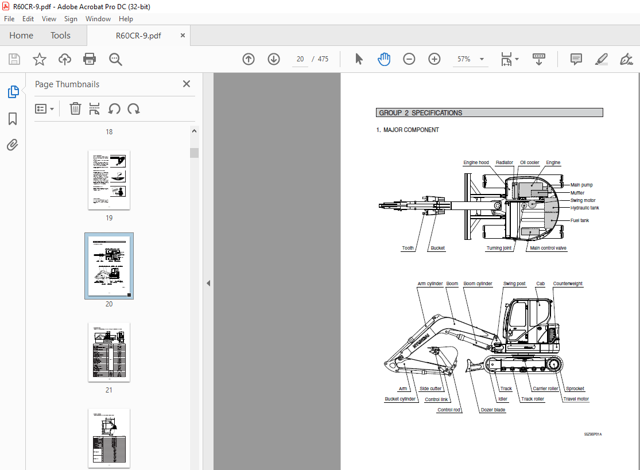This screenshot has width=640, height=470.
Task: Close the Page Thumbnails panel
Action: [x=187, y=84]
